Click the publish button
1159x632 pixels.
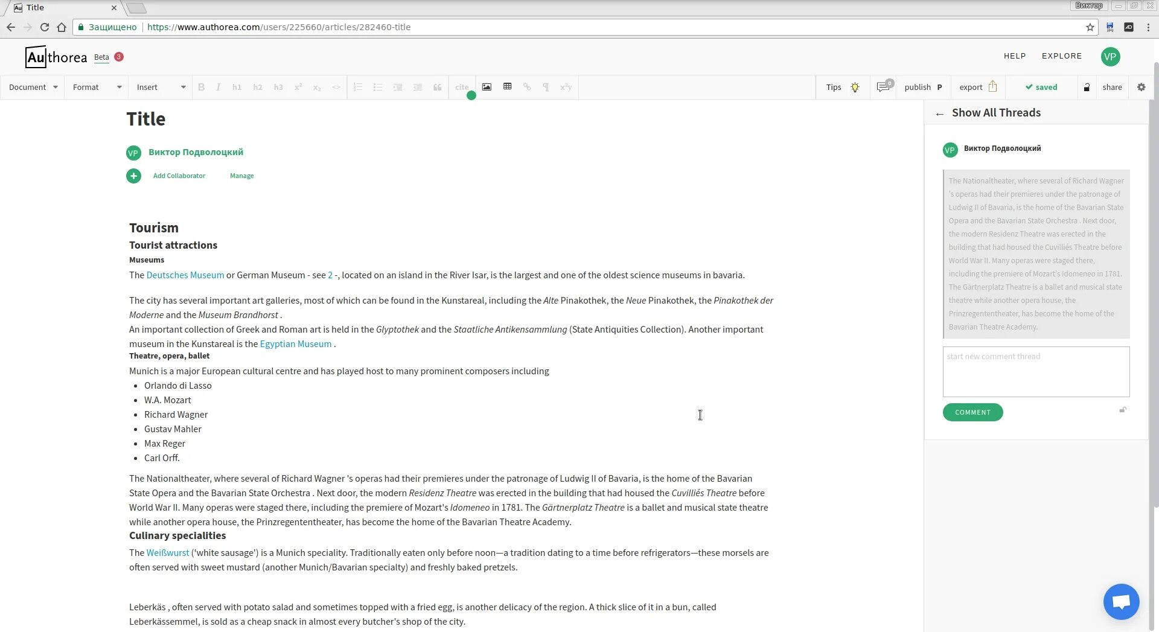[923, 87]
